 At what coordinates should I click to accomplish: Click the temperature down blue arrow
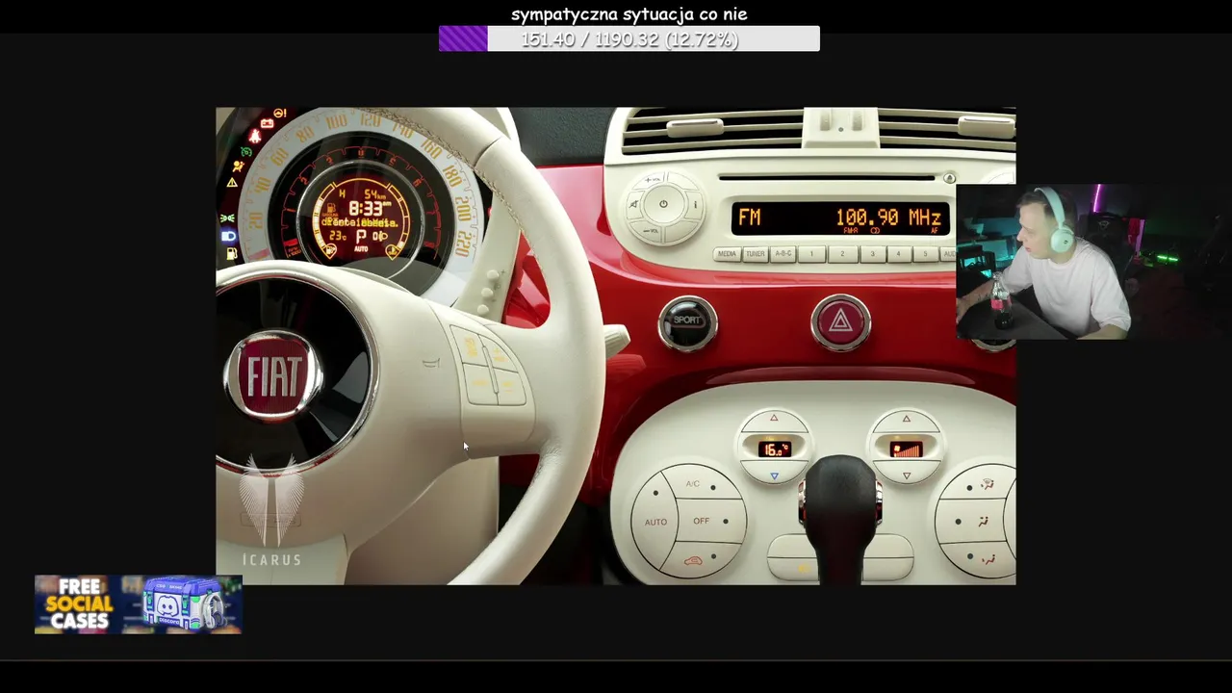pos(774,475)
